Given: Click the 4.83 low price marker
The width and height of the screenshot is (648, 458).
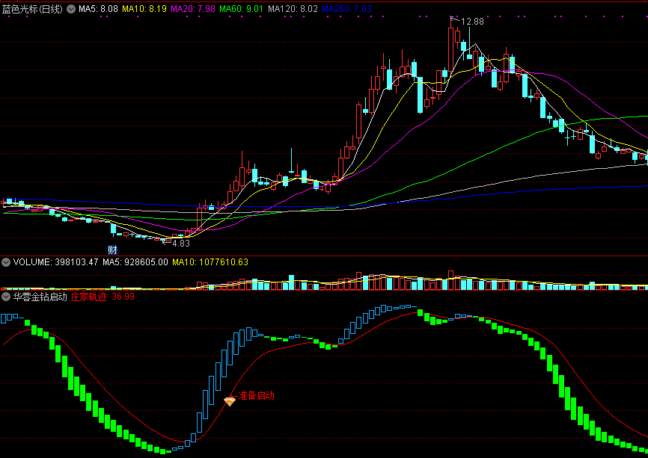Looking at the screenshot, I should (x=181, y=244).
